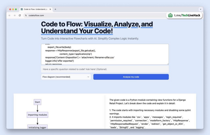Viewport: 210px width, 135px height.
Task: Click the macOS green maximize button
Action: click(x=16, y=9)
